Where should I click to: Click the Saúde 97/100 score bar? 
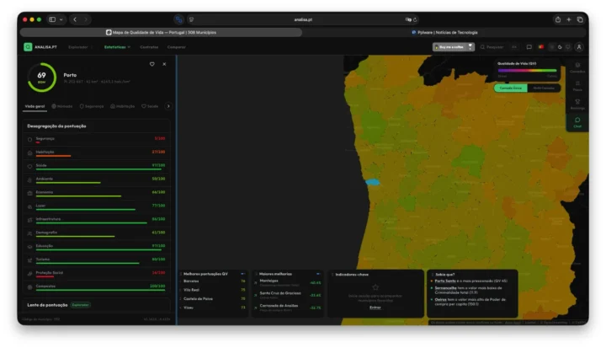click(98, 169)
